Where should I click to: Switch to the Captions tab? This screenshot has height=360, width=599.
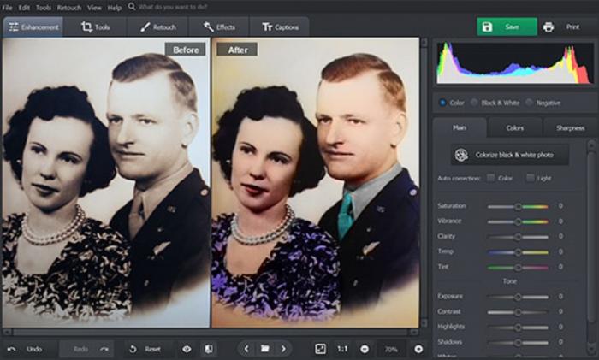click(x=280, y=27)
